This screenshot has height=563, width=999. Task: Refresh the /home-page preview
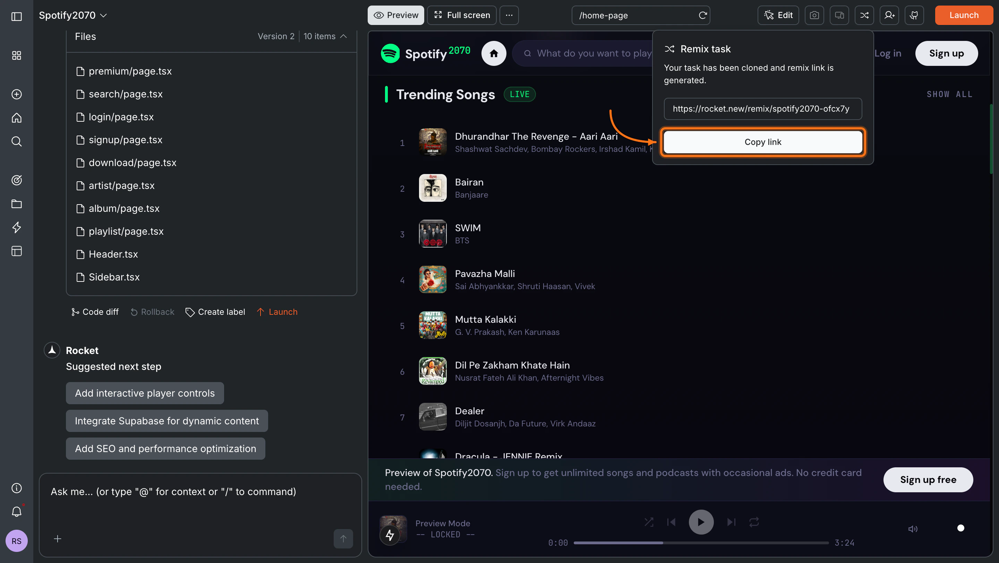click(703, 15)
